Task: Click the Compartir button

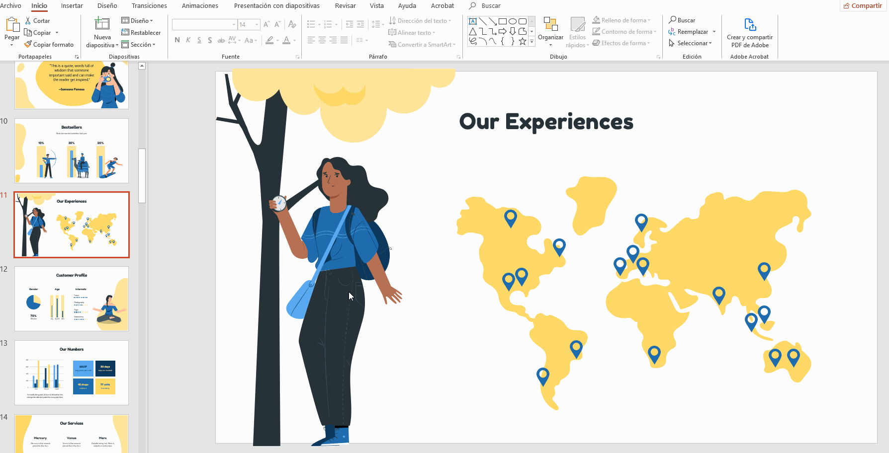Action: 863,5
